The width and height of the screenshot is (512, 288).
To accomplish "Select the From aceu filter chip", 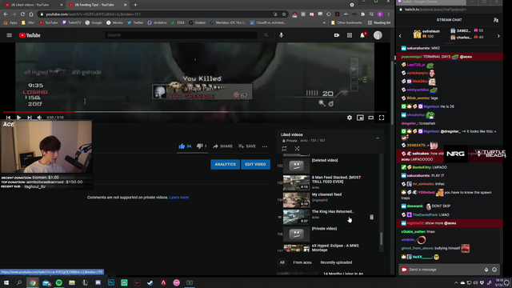I will coord(302,262).
